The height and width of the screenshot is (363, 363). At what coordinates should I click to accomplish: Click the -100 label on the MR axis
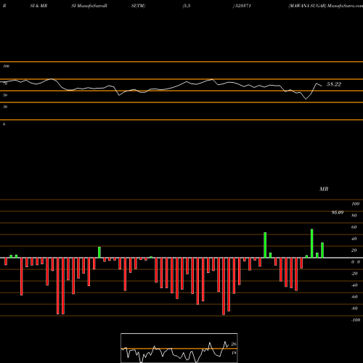(x=356, y=320)
